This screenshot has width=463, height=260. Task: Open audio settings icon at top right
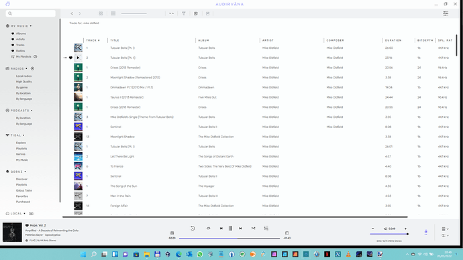pos(446,13)
